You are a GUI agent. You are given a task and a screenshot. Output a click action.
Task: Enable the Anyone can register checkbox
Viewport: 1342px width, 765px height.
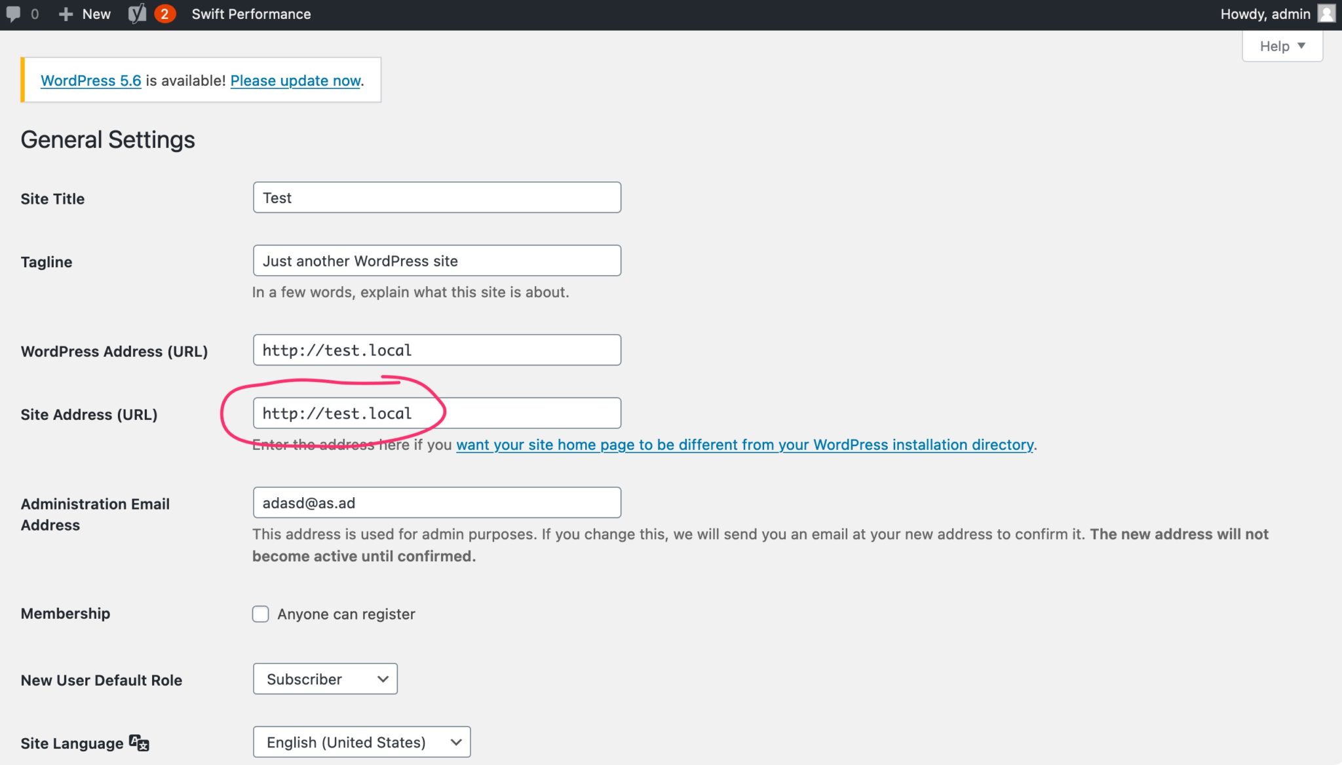point(260,614)
